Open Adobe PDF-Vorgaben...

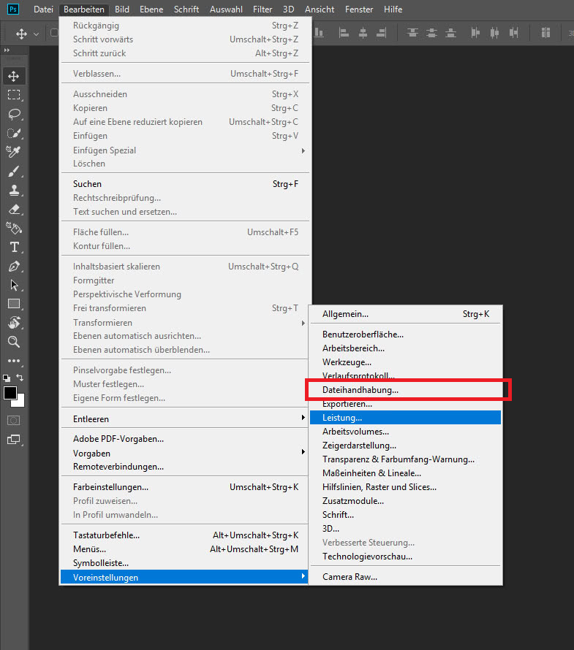[x=185, y=439]
